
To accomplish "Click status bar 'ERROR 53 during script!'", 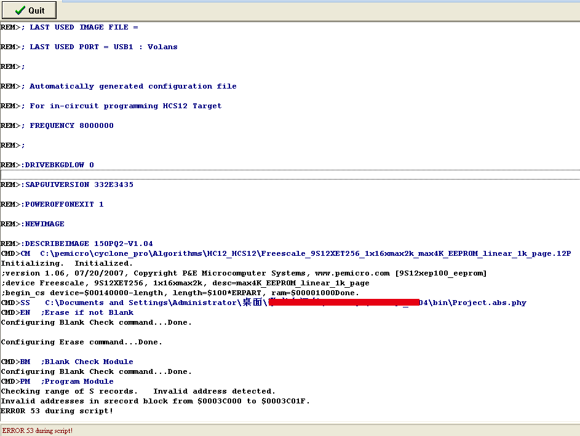I will [x=38, y=430].
